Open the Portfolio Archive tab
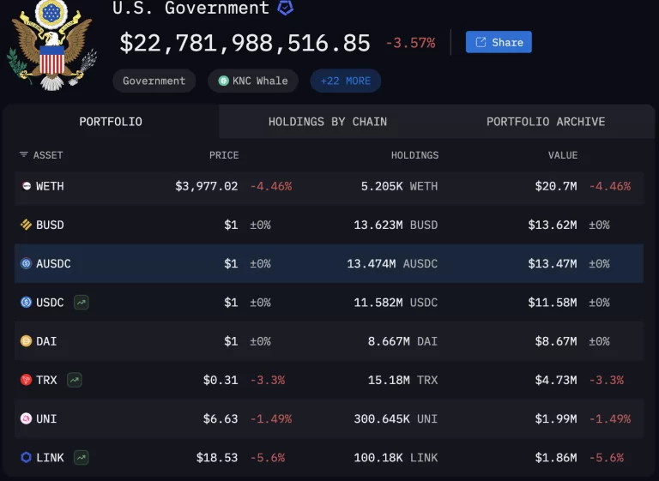659x481 pixels. click(x=545, y=122)
